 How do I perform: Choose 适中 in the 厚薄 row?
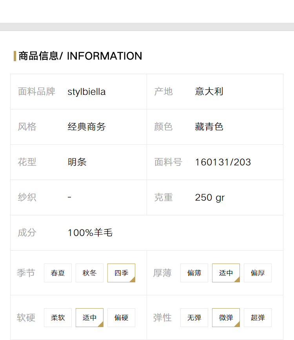226,273
